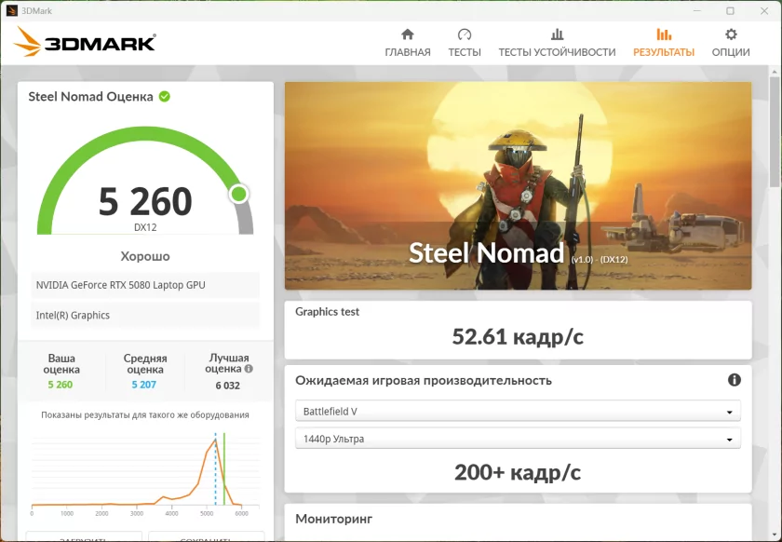Open the Тесты speedometer icon
Screen dimensions: 782x542
[x=465, y=34]
